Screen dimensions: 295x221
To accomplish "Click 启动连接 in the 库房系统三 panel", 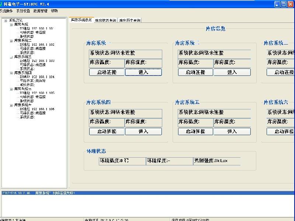I will tap(281, 72).
